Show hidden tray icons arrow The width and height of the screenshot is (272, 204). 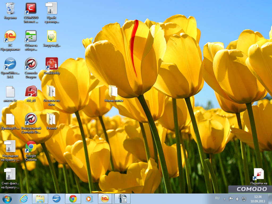[224, 199]
